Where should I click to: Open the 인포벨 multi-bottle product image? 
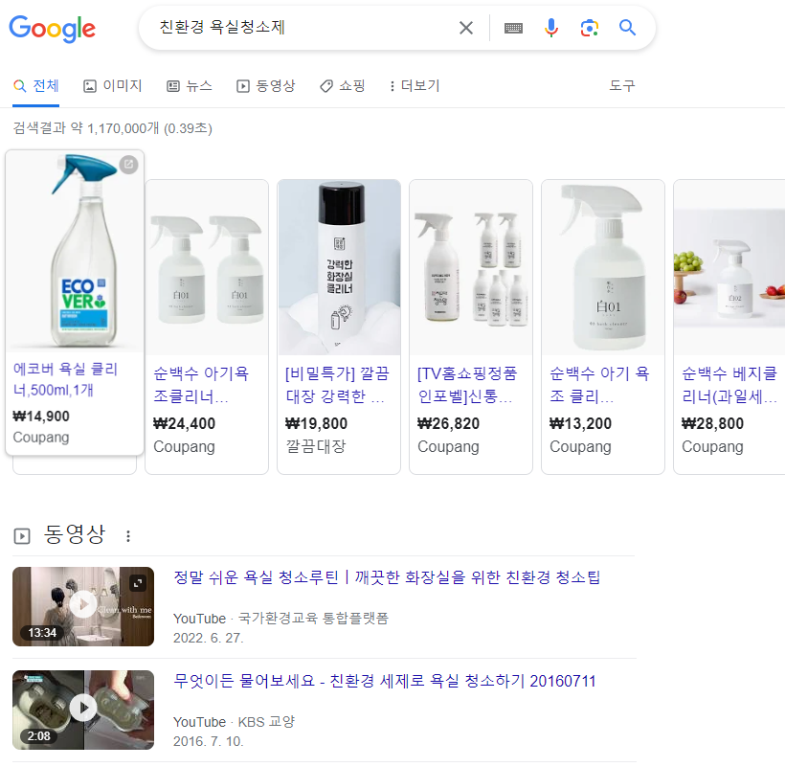point(471,267)
